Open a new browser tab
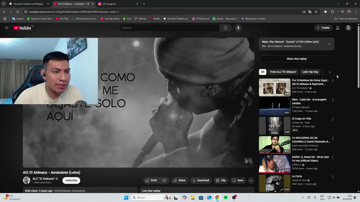 [x=144, y=4]
